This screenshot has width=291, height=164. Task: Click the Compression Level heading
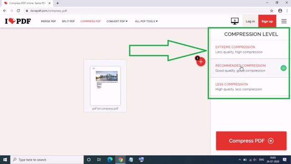(251, 34)
